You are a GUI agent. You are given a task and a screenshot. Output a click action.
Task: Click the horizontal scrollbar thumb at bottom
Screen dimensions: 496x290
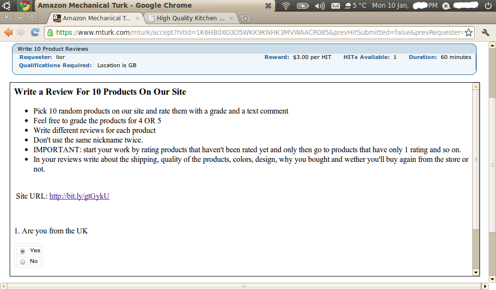coord(244,286)
